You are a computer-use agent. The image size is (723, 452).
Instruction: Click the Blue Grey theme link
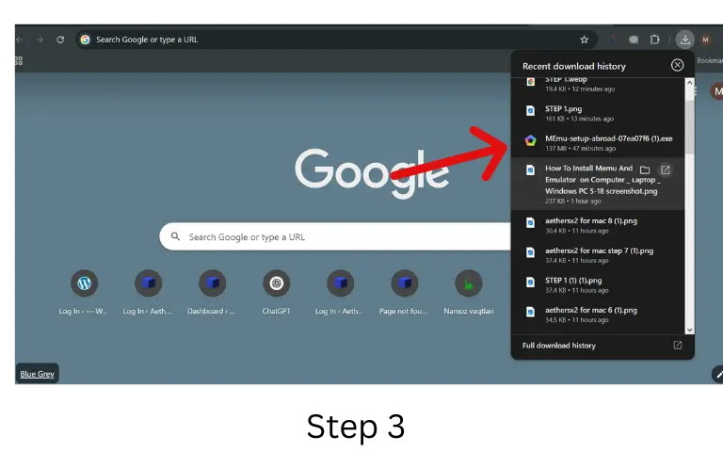click(37, 374)
